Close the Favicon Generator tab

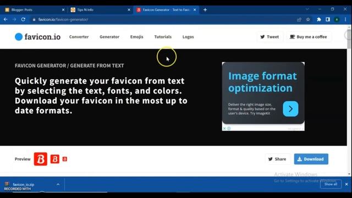(195, 10)
